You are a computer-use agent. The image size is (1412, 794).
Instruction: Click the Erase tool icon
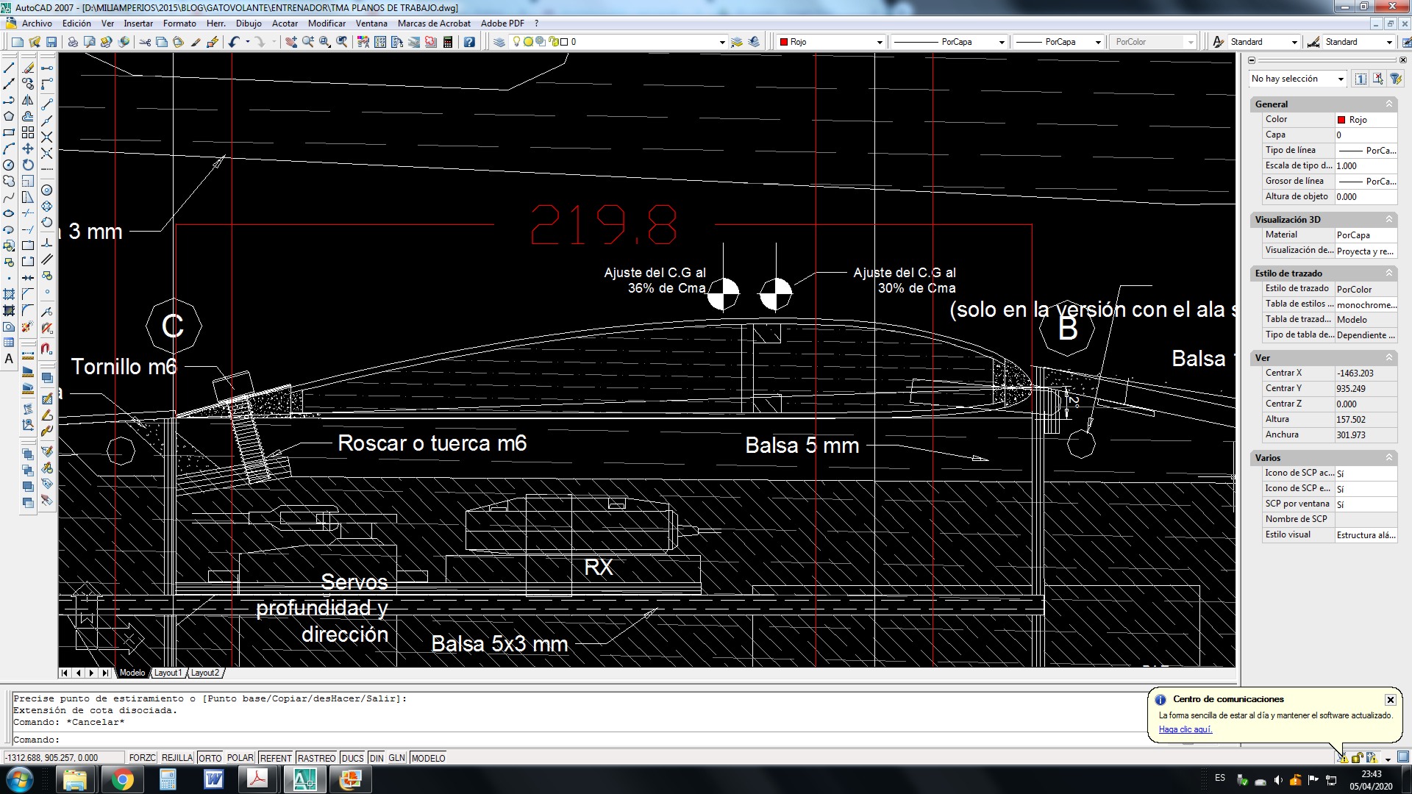[x=28, y=68]
